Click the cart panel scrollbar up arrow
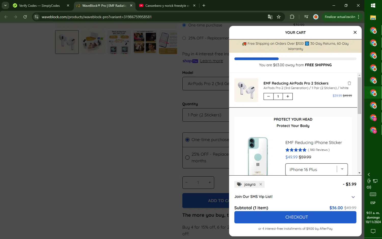This screenshot has height=239, width=382. [x=359, y=75]
